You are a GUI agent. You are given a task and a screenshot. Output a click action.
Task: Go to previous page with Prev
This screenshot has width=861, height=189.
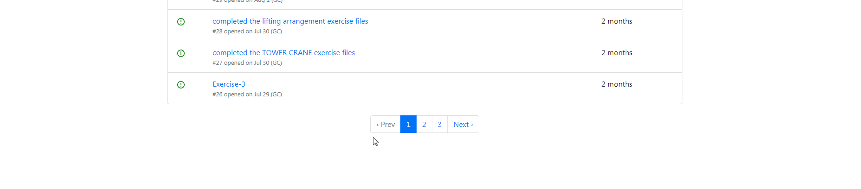click(x=386, y=124)
